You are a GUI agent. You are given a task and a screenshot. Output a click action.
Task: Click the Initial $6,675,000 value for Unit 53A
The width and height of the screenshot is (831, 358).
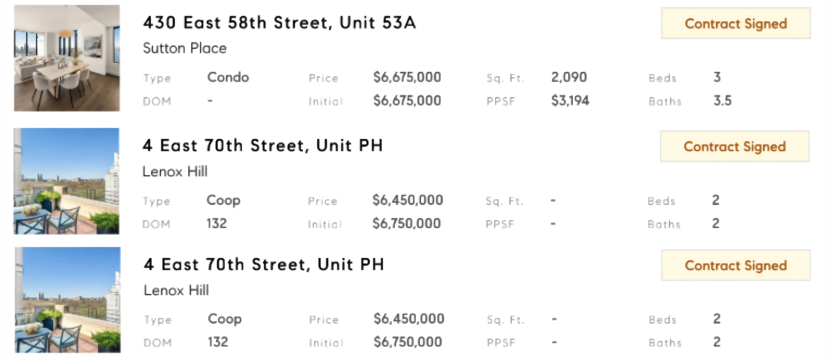tap(407, 101)
